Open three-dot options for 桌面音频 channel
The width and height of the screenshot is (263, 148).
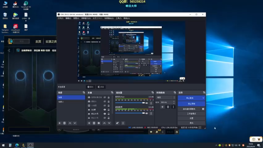151,113
